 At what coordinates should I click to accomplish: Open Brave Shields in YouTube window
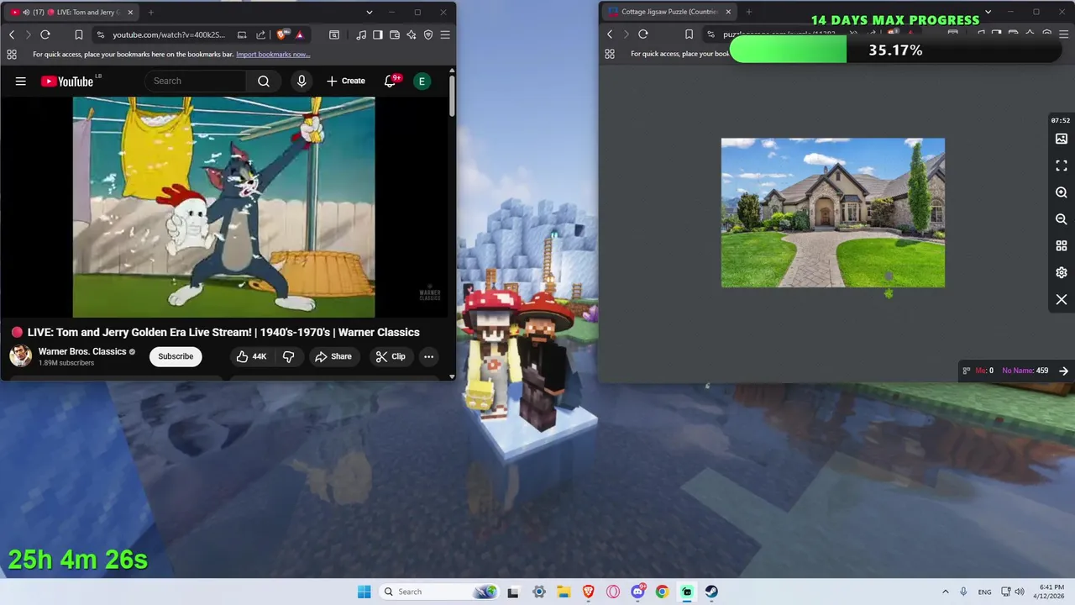(281, 34)
